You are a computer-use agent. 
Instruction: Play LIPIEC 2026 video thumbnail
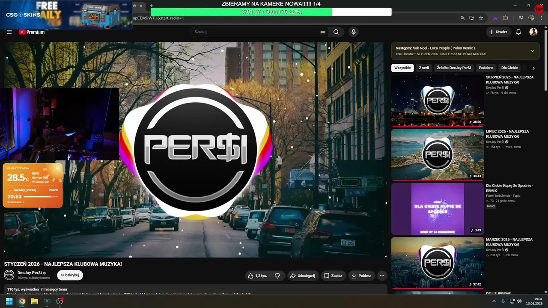coord(438,155)
